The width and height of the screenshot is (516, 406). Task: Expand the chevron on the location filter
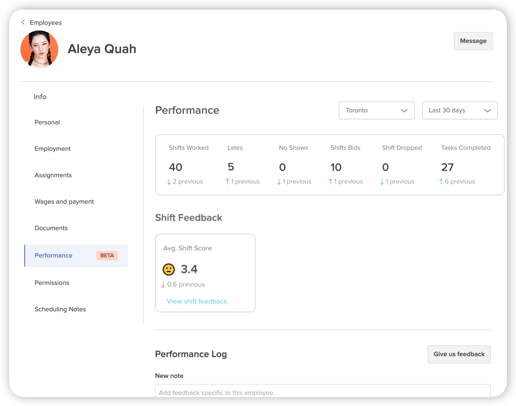pyautogui.click(x=404, y=110)
